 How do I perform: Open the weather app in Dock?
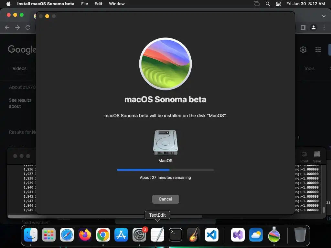tap(256, 235)
